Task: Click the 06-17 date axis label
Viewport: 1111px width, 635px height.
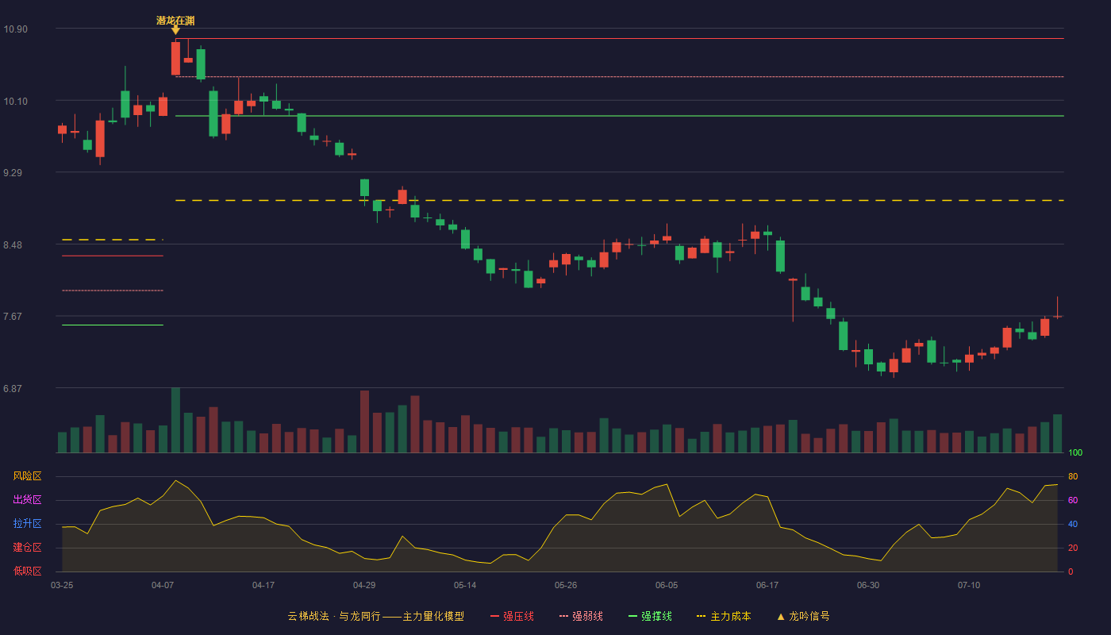Action: 767,585
